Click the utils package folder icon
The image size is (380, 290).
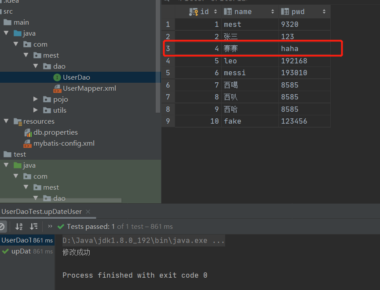pyautogui.click(x=47, y=110)
